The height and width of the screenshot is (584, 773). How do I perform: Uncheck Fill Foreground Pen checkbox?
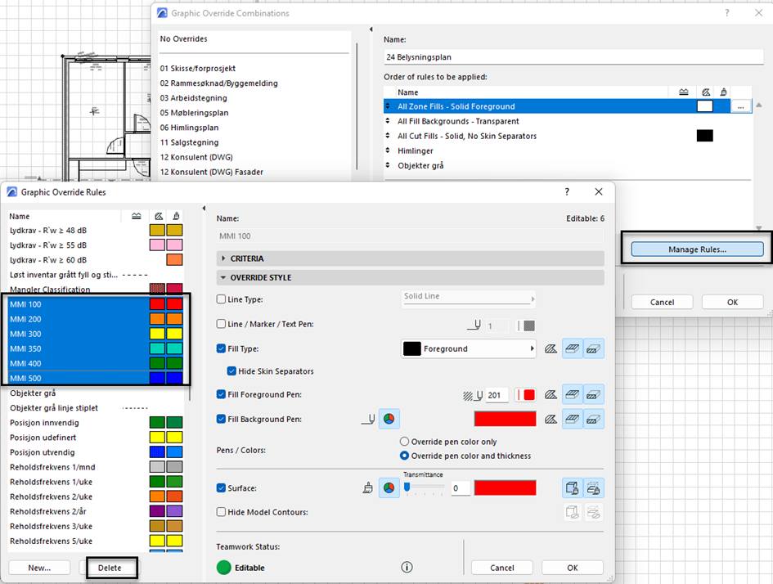click(222, 394)
